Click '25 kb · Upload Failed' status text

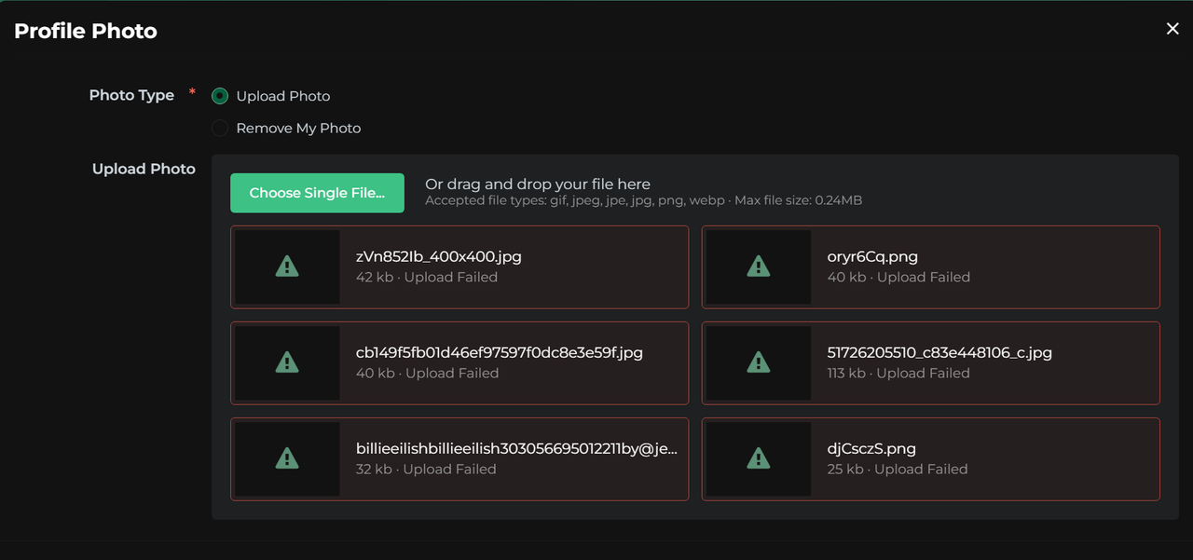click(898, 469)
